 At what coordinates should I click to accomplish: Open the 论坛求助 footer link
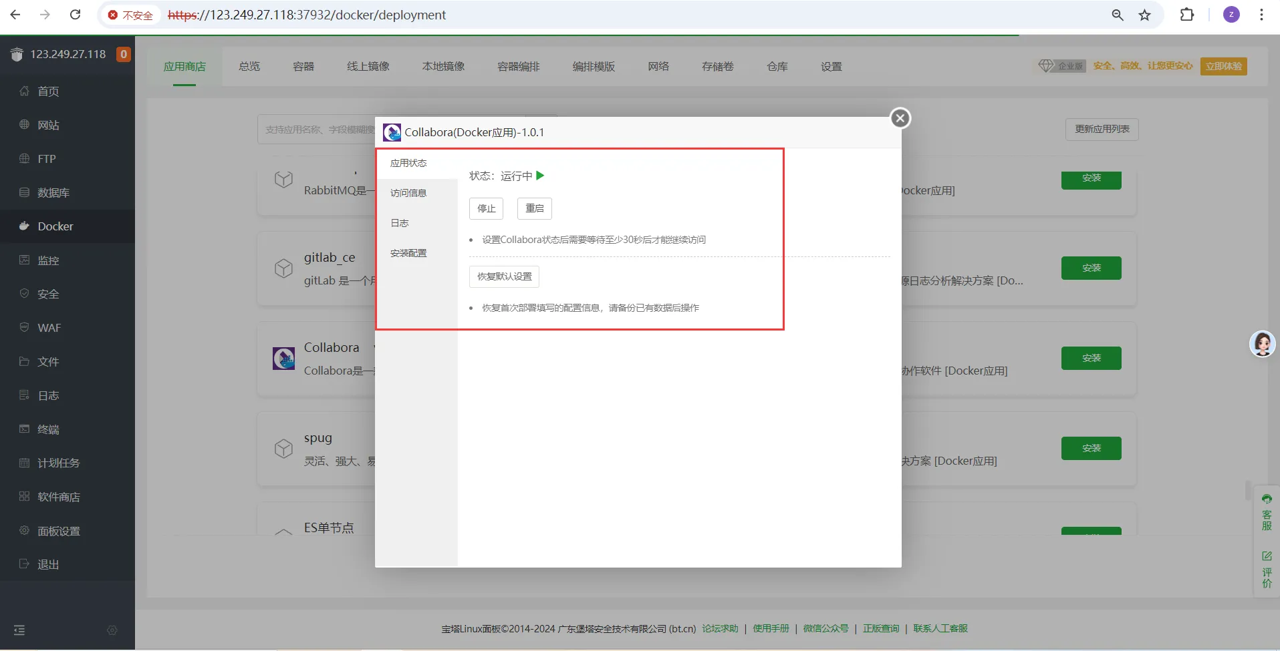720,628
